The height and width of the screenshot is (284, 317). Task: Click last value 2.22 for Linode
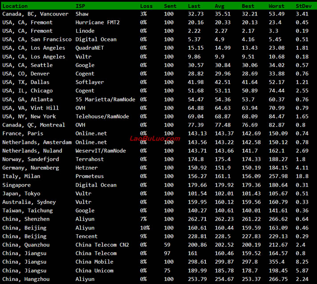pos(194,31)
